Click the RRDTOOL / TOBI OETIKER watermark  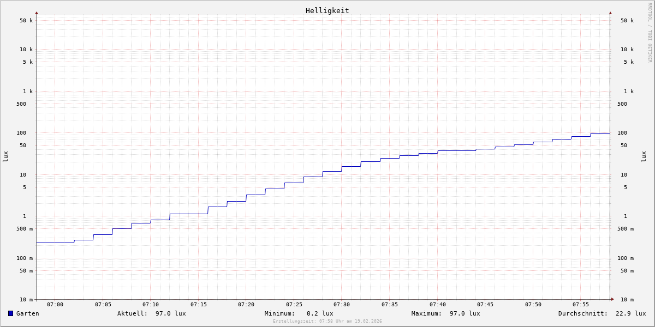(x=650, y=33)
